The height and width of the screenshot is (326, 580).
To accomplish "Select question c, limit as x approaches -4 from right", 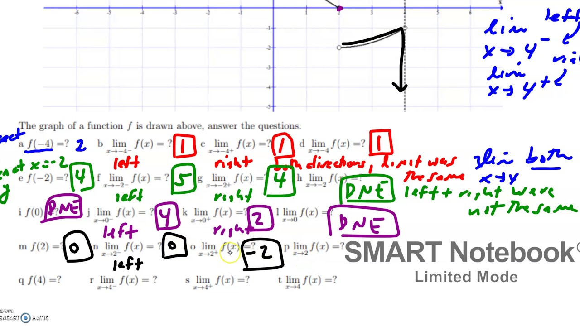I will click(235, 145).
